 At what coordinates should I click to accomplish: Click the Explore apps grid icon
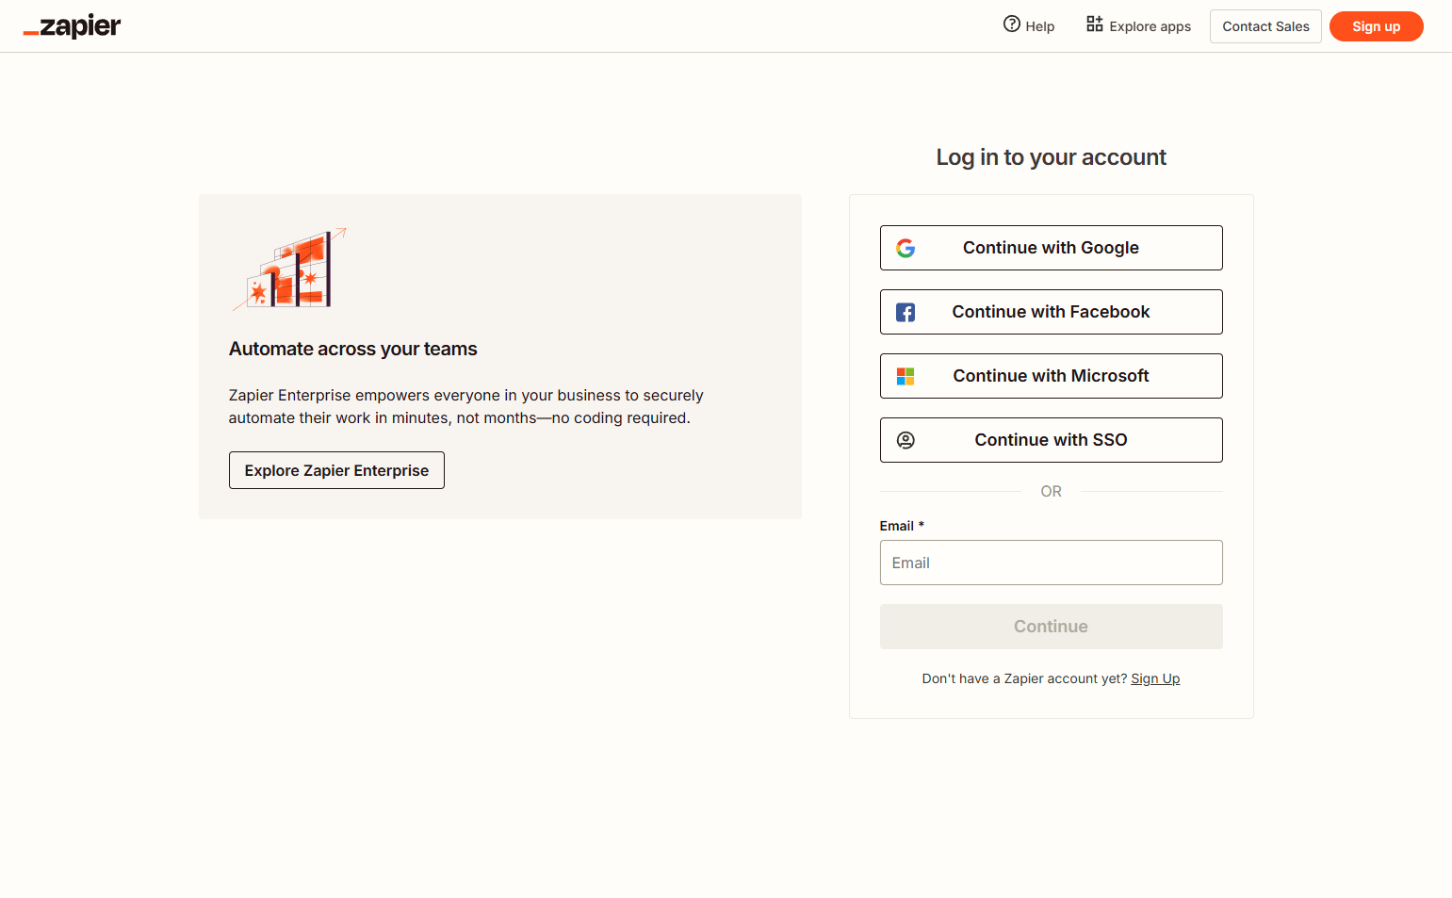point(1094,24)
